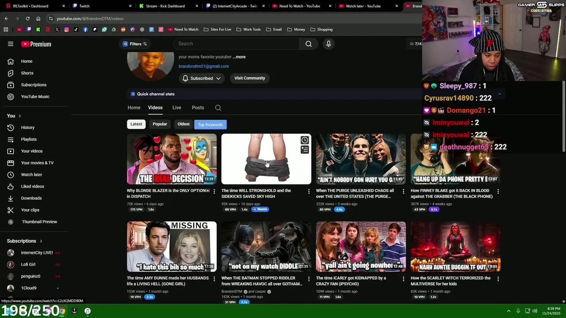Open Your movies & TV
Image resolution: width=566 pixels, height=318 pixels.
(x=37, y=163)
